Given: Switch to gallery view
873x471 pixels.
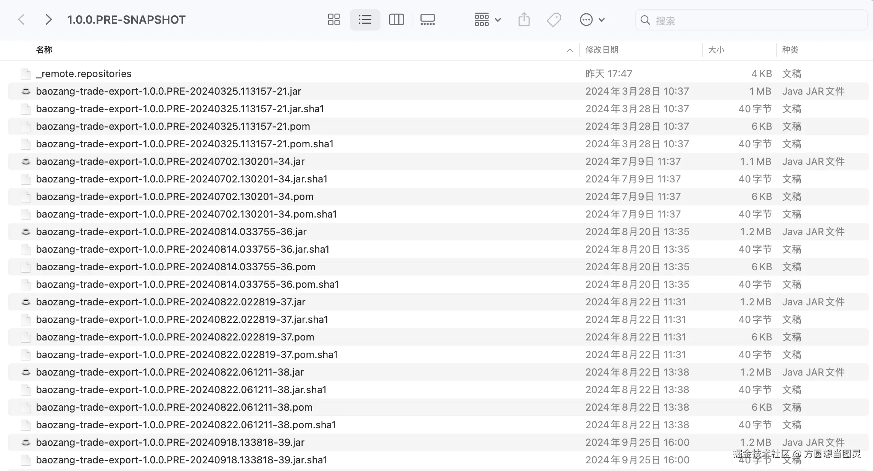Looking at the screenshot, I should [427, 19].
